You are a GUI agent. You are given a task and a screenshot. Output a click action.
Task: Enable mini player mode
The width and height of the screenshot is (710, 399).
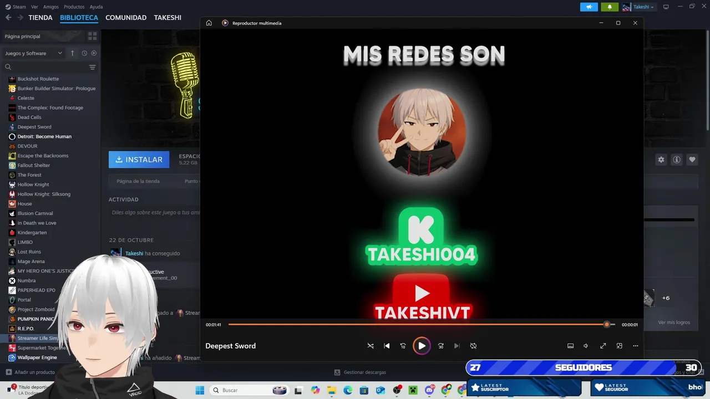point(620,346)
